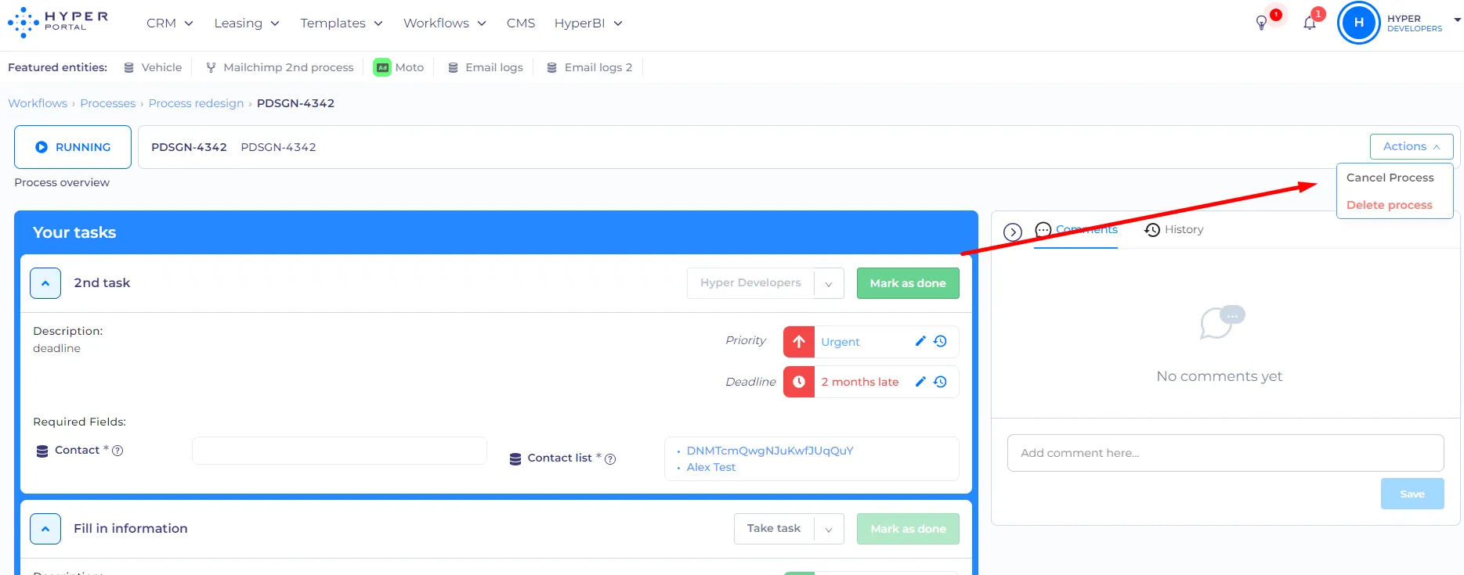The image size is (1464, 575).
Task: Collapse the 2nd task section
Action: (45, 283)
